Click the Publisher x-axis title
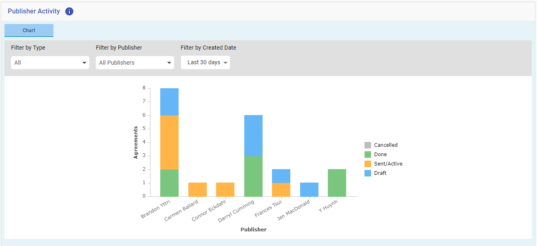Screen dimensions: 537x246 pos(253,230)
